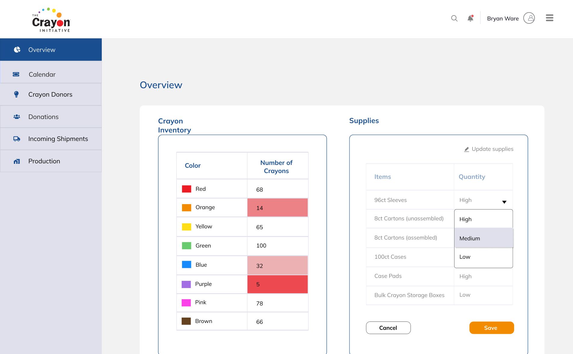Open the hamburger menu icon
The width and height of the screenshot is (573, 354).
550,18
